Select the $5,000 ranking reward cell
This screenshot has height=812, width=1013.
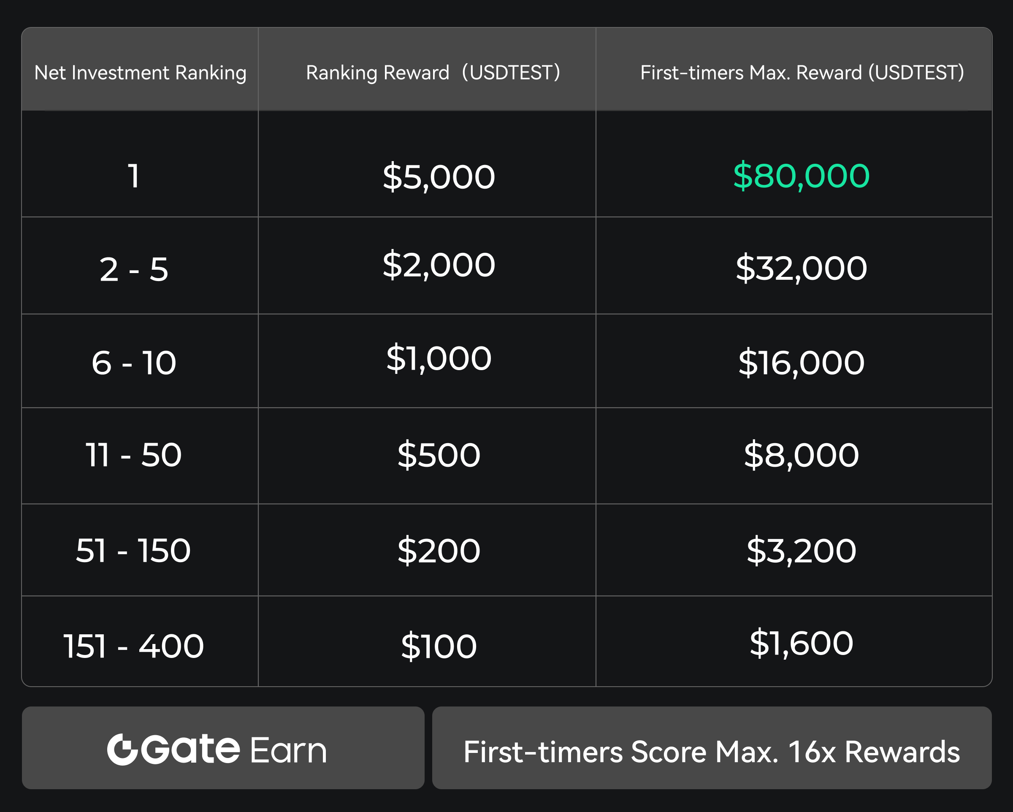[439, 177]
